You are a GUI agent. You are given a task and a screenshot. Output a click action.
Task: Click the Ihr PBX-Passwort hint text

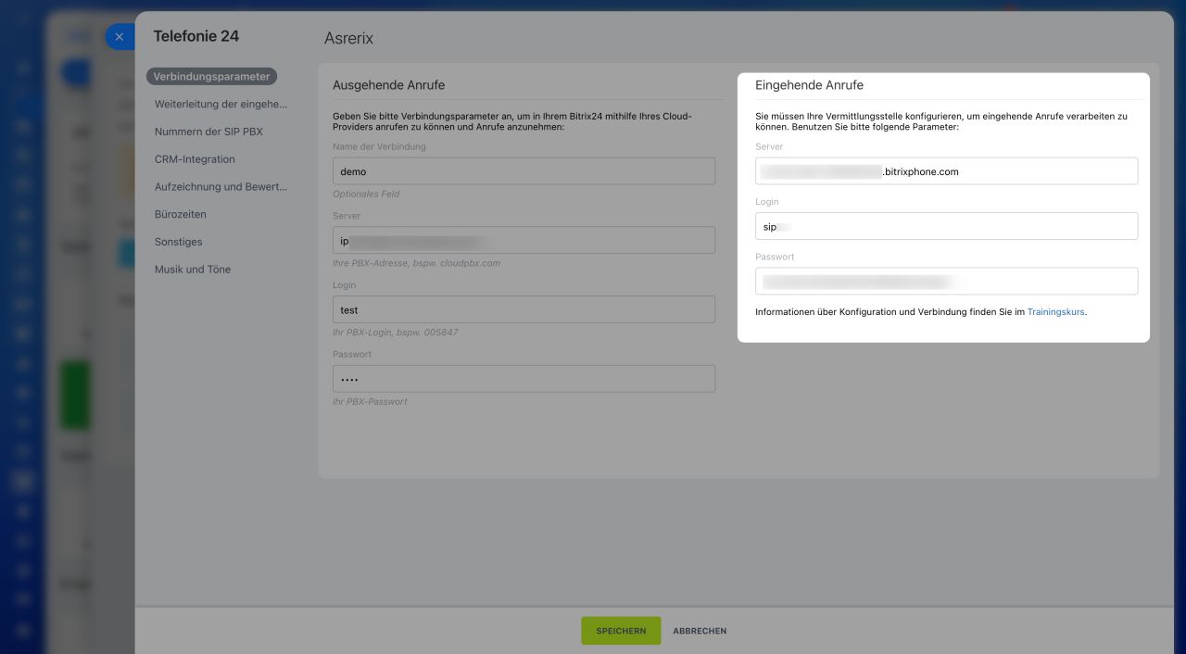click(x=370, y=402)
